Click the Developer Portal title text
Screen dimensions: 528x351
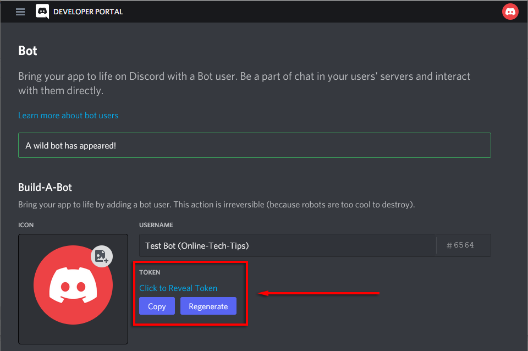pos(88,12)
